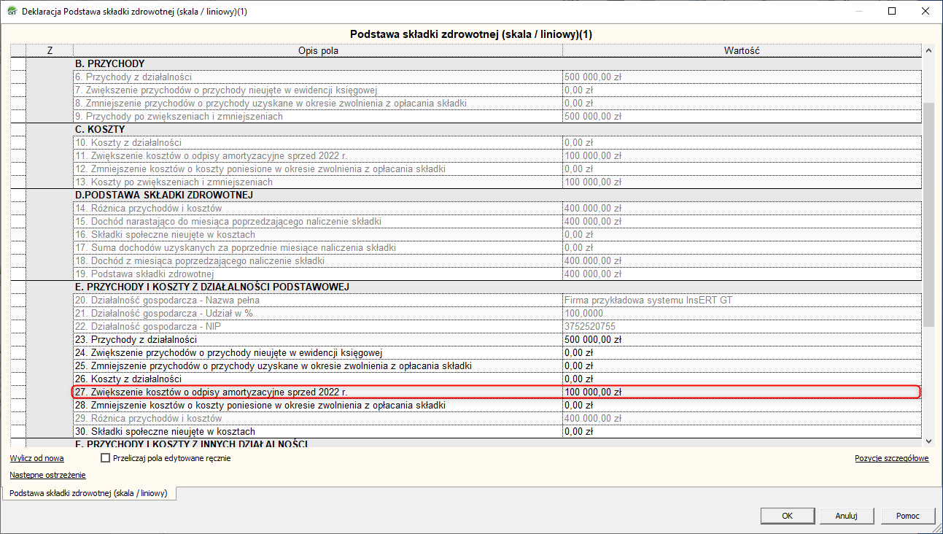Enable Przeliczaj pola edytowane ręcznie checkbox
Viewport: 943px width, 534px height.
pos(106,458)
